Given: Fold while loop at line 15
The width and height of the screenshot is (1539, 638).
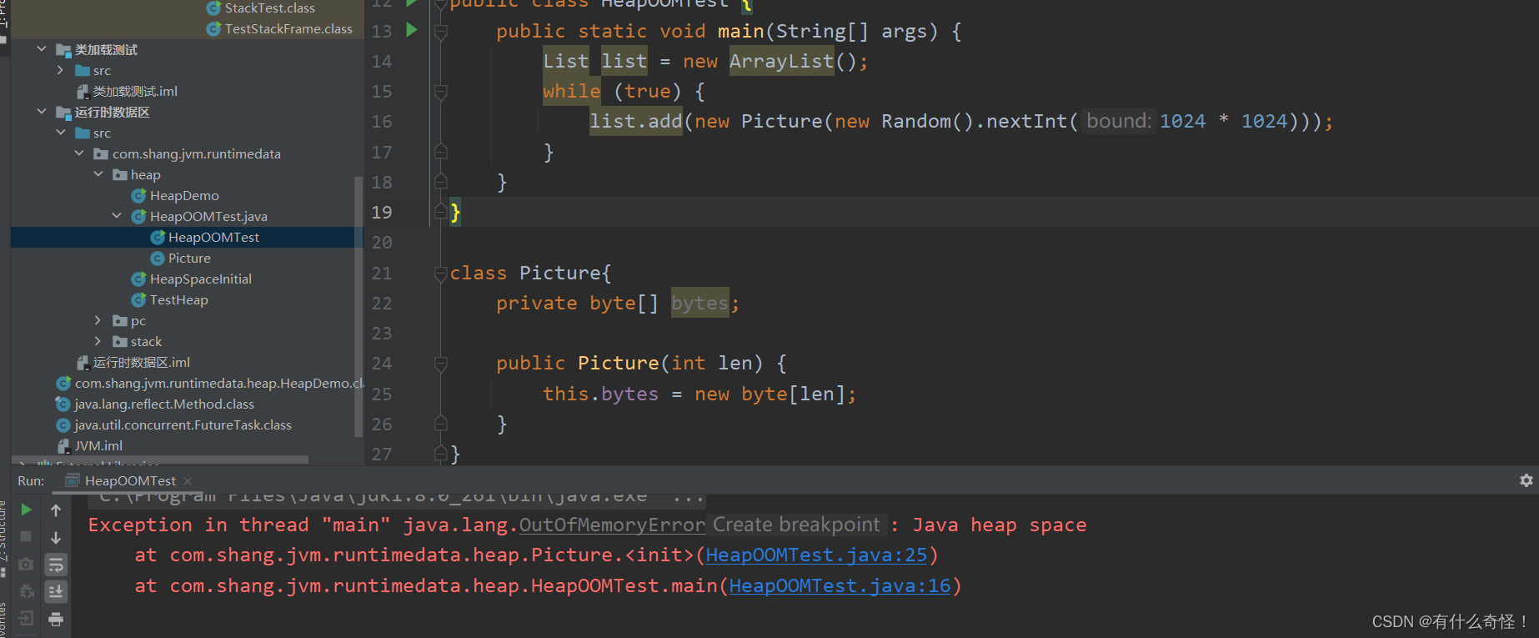Looking at the screenshot, I should pos(441,92).
